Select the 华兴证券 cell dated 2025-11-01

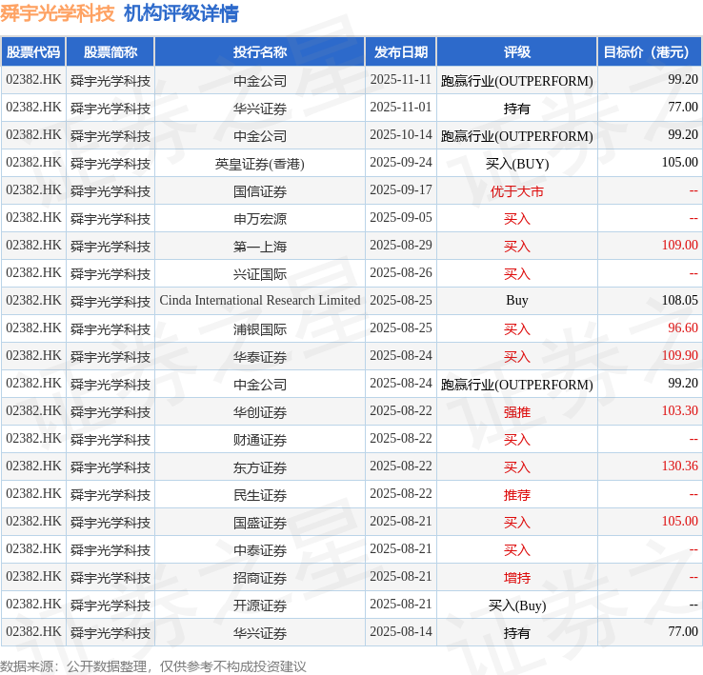pos(260,108)
